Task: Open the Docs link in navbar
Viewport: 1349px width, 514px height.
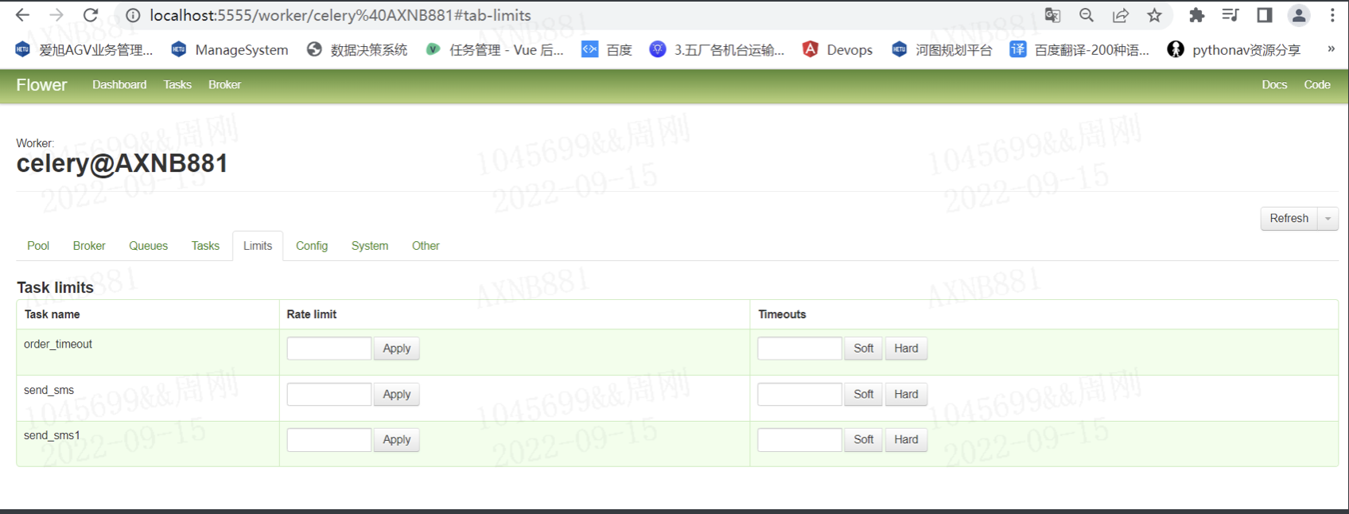Action: tap(1274, 84)
